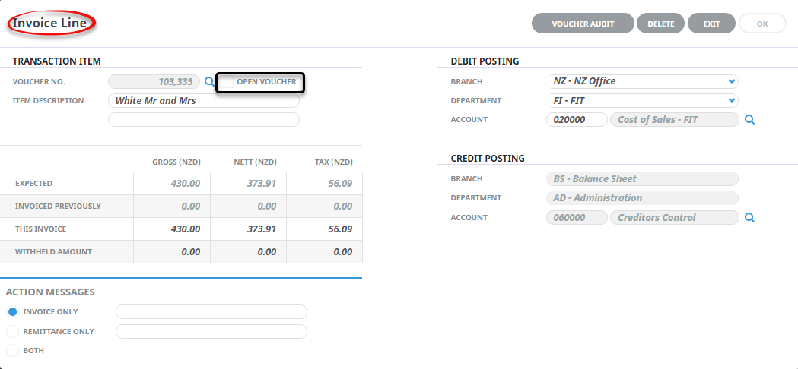Focus the second item description line

coord(204,120)
